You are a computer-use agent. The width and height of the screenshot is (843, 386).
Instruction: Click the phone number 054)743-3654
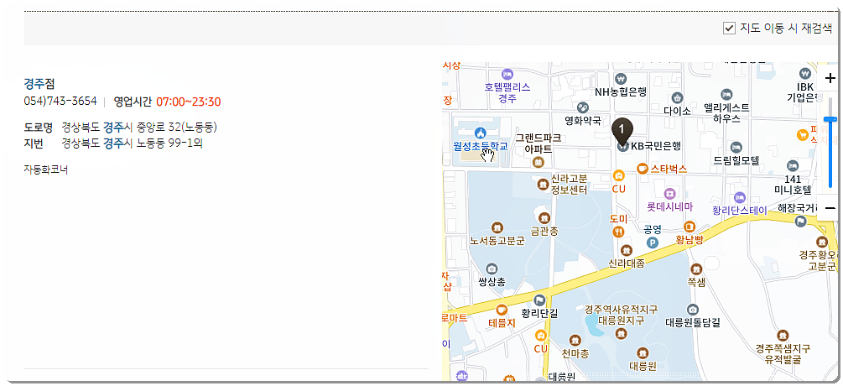(x=60, y=102)
